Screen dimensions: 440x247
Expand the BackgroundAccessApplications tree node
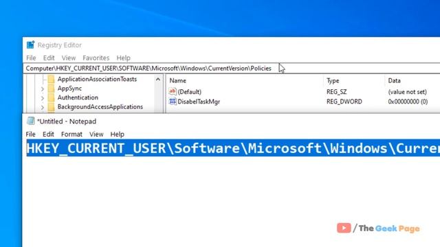[43, 108]
